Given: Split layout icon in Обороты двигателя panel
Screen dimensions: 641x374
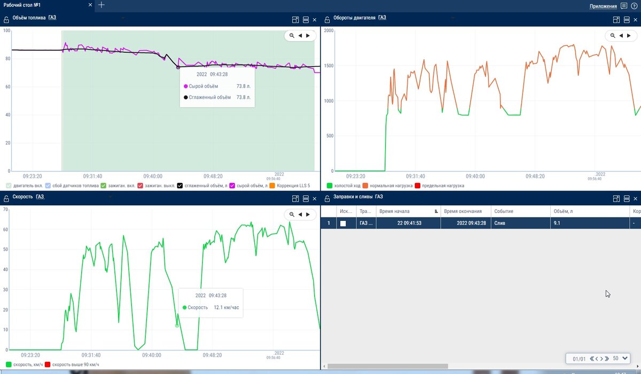Looking at the screenshot, I should [x=626, y=20].
